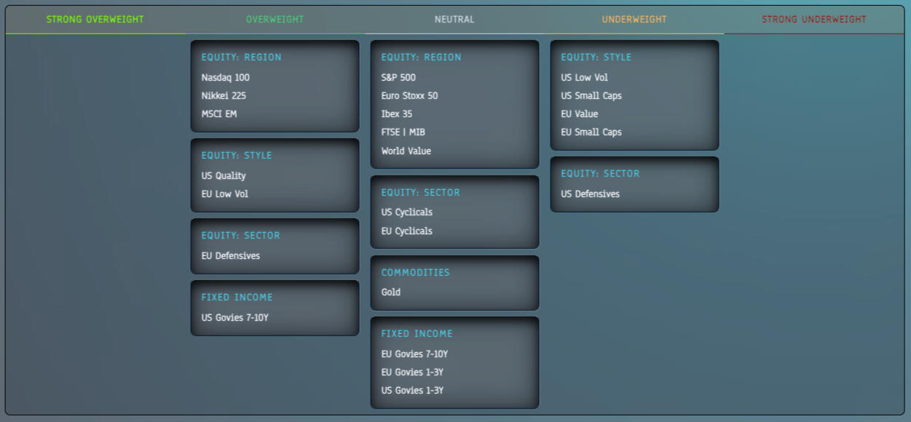Click the S&P 500 entry
The image size is (911, 422).
click(x=398, y=78)
